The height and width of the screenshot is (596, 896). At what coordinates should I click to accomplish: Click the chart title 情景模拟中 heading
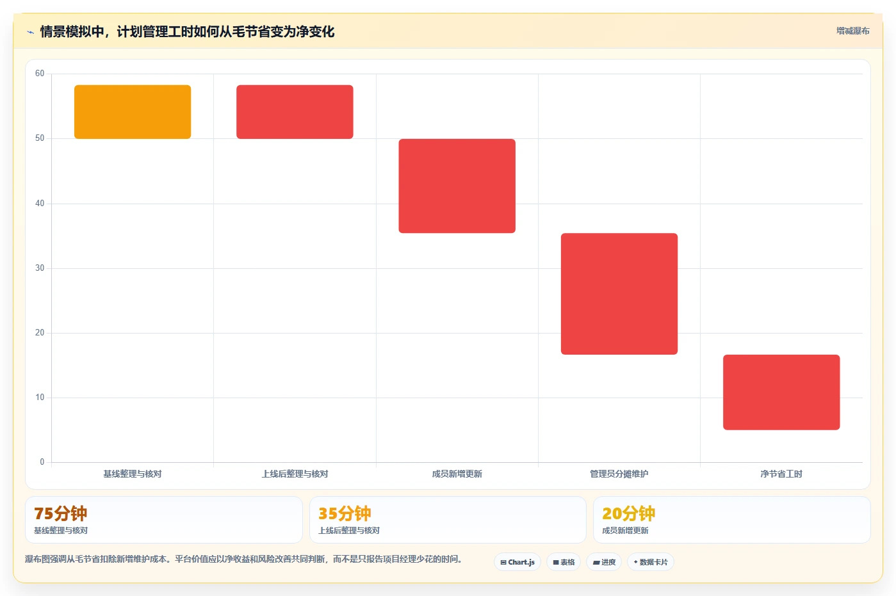click(187, 31)
